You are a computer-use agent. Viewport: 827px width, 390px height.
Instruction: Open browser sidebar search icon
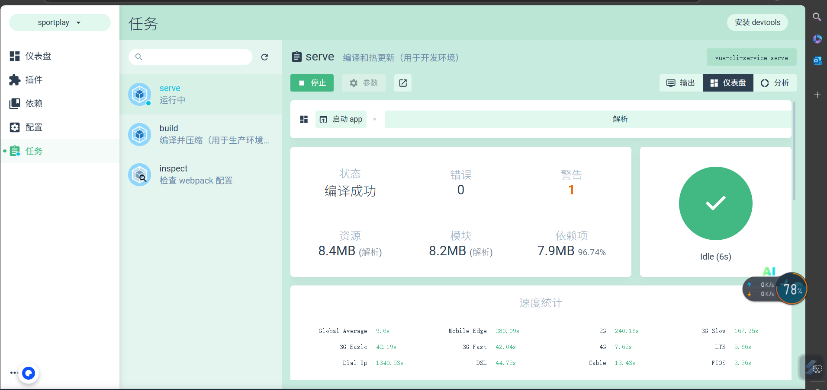pos(817,17)
